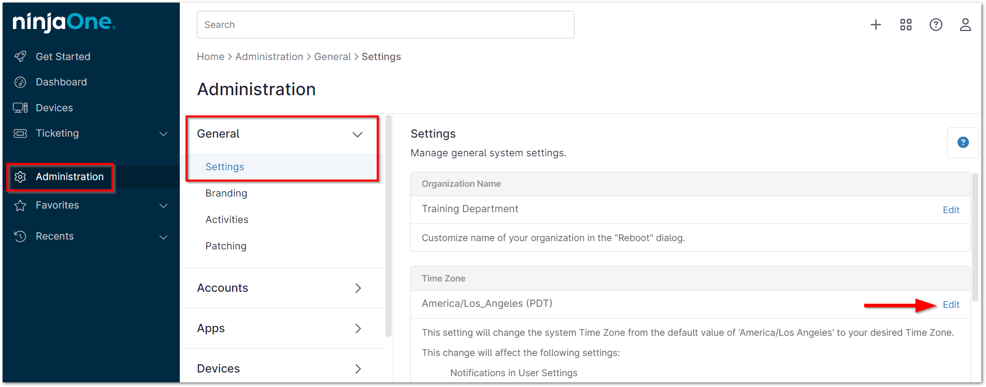Viewport: 986px width, 387px height.
Task: Collapse the General section
Action: (357, 134)
